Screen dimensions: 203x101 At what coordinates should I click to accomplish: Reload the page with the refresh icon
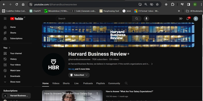coord(17,4)
